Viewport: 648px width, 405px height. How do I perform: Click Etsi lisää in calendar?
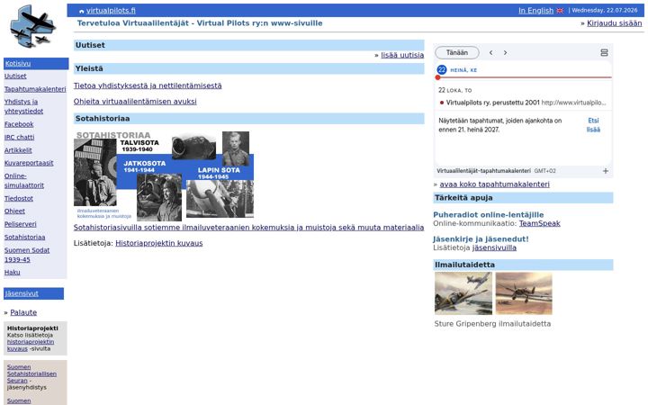[x=593, y=125]
